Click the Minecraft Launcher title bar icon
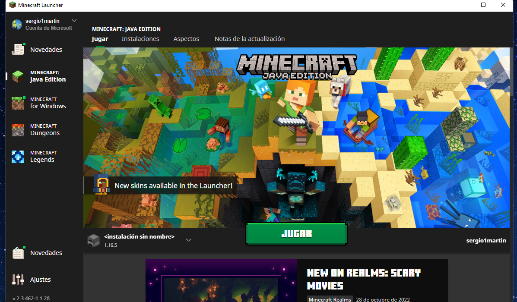 (13, 5)
